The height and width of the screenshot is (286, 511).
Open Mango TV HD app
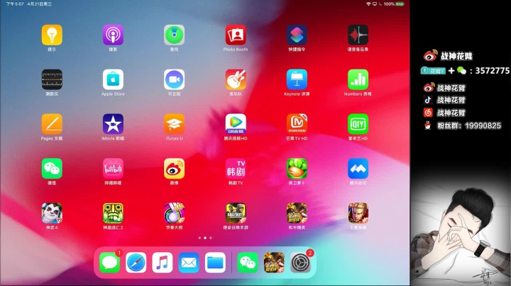[297, 124]
